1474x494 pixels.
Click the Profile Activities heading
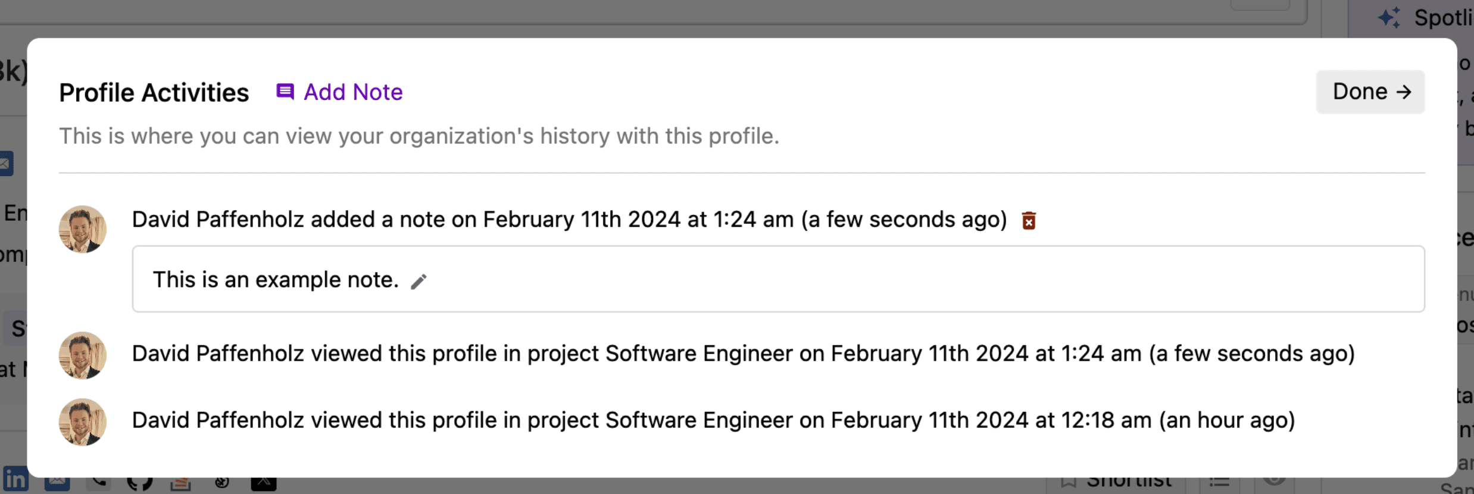click(x=154, y=93)
